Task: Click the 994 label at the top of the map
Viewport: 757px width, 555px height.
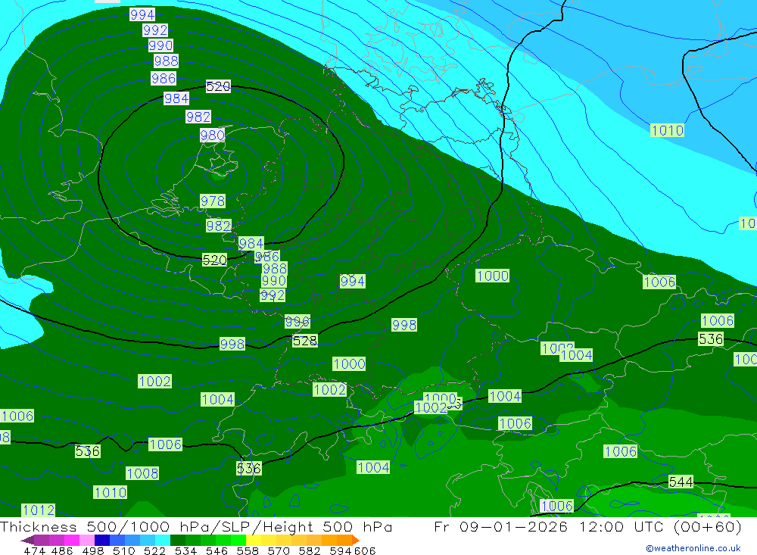Action: tap(142, 14)
